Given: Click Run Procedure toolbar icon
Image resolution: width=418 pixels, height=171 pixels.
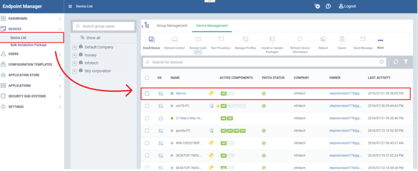Looking at the screenshot, I should click(220, 39).
